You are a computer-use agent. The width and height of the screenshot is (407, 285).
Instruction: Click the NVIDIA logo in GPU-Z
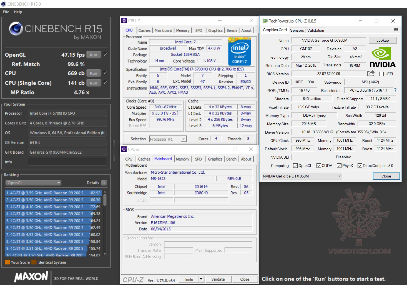382,57
